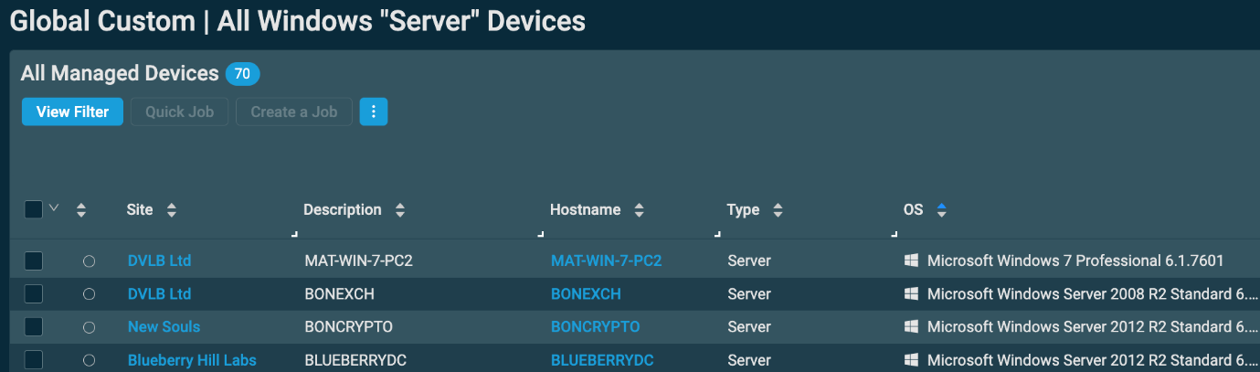Check the box for MAT-WIN-7-PC2 row

(34, 261)
